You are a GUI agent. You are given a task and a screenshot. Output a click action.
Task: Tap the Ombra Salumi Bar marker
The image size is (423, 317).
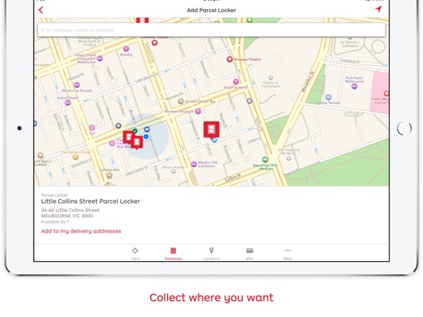click(x=181, y=101)
